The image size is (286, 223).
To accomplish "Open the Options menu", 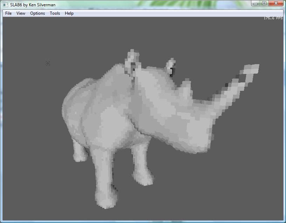I will click(x=38, y=13).
